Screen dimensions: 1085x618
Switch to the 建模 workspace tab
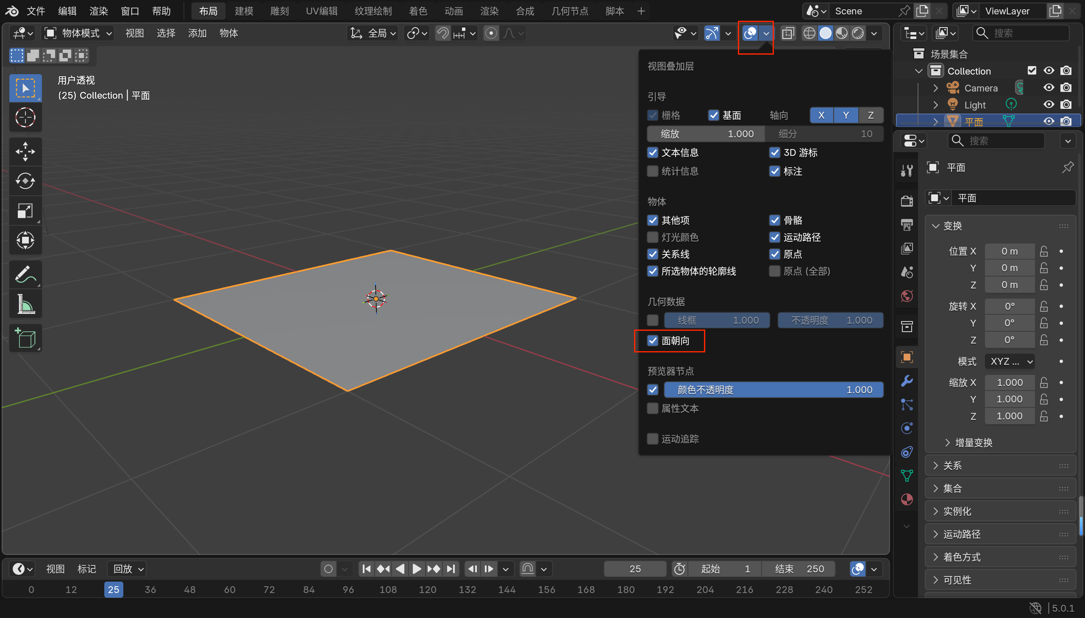[244, 11]
